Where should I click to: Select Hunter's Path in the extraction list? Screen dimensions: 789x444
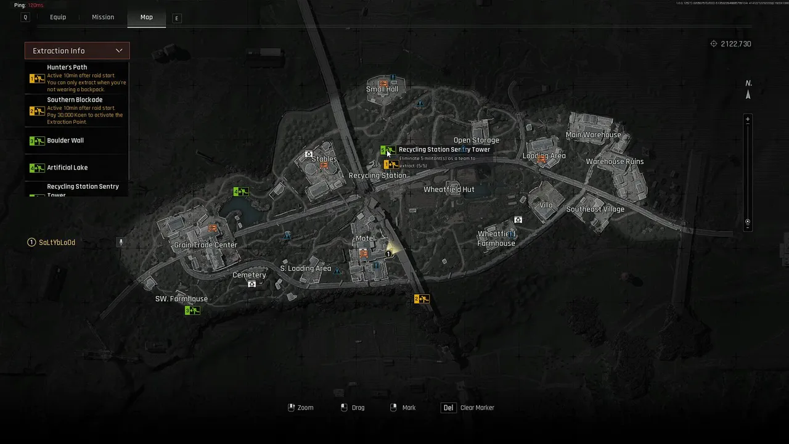point(77,78)
